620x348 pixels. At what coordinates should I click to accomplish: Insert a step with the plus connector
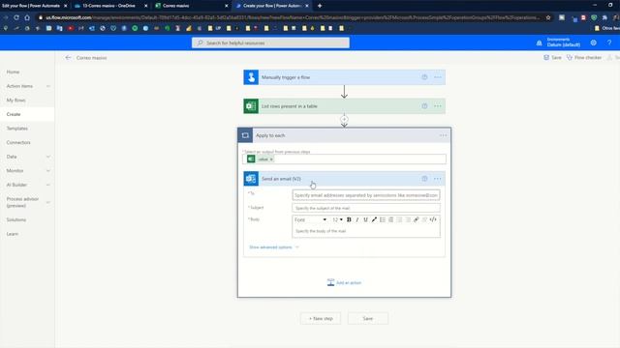point(344,119)
